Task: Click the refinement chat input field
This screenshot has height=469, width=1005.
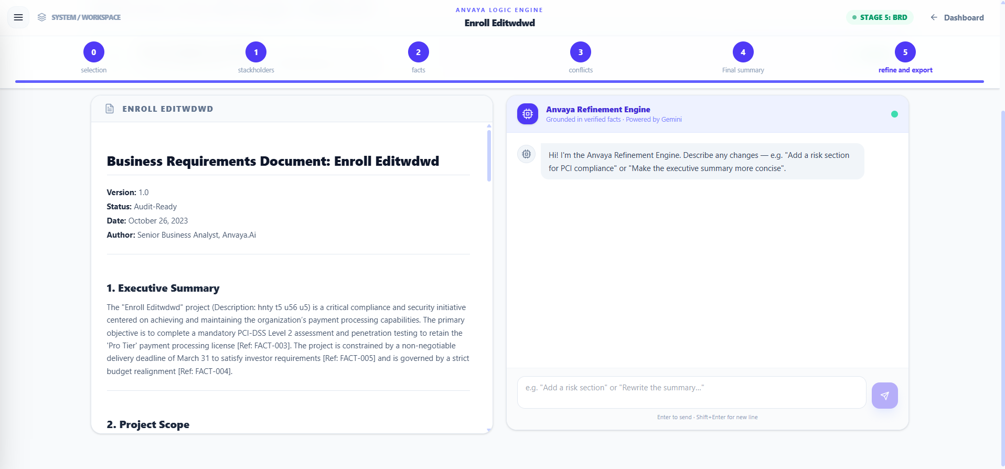Action: tap(691, 392)
